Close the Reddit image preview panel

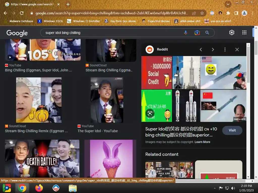click(x=237, y=50)
